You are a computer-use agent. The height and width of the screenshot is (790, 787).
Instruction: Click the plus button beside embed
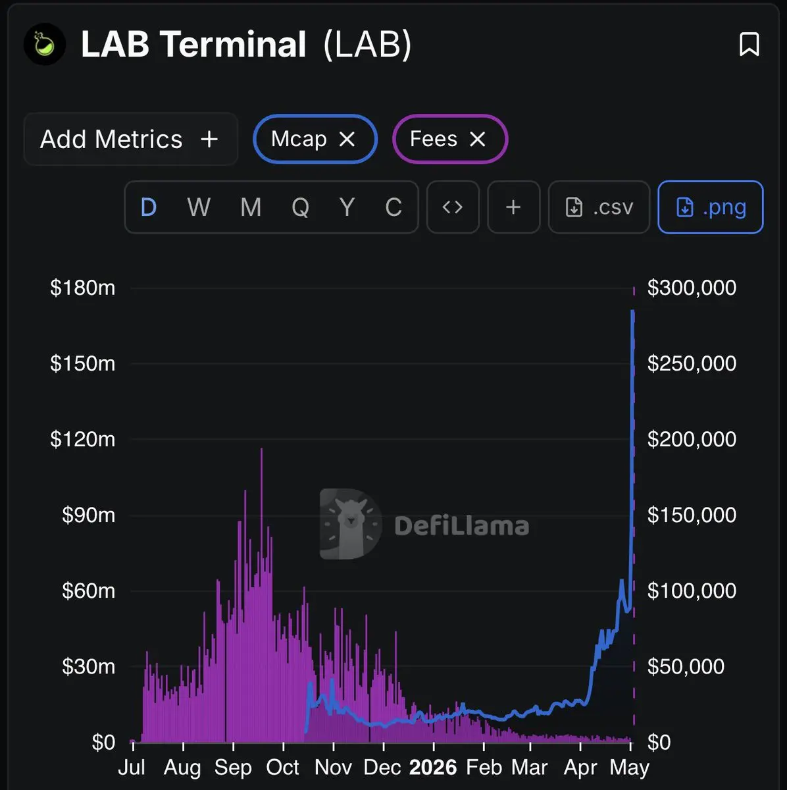[x=513, y=207]
